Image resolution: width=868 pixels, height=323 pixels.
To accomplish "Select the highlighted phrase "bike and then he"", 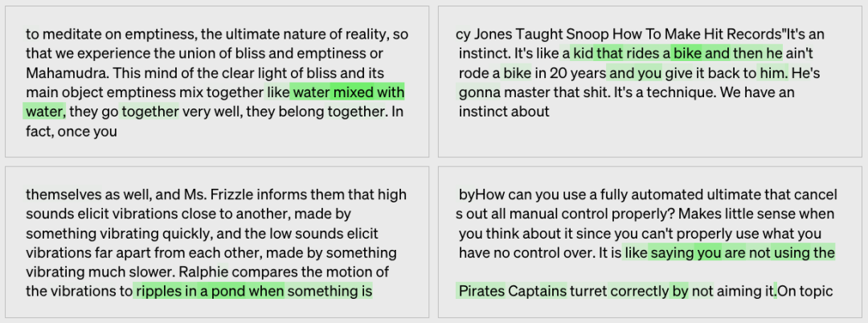I will (x=727, y=54).
